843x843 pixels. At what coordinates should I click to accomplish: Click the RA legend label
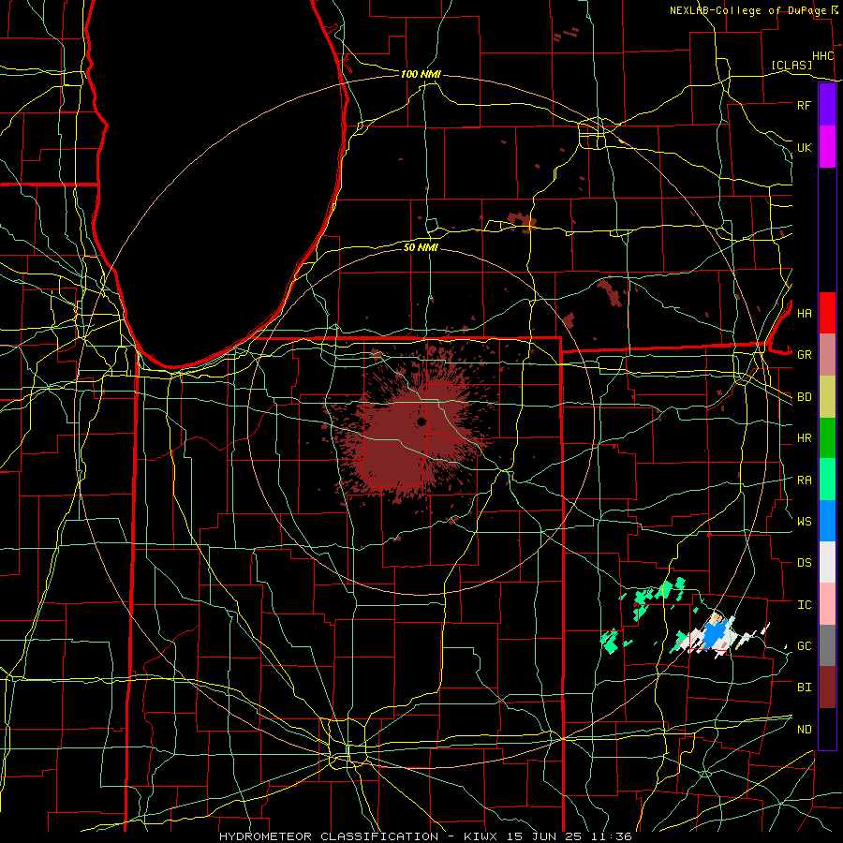point(804,480)
